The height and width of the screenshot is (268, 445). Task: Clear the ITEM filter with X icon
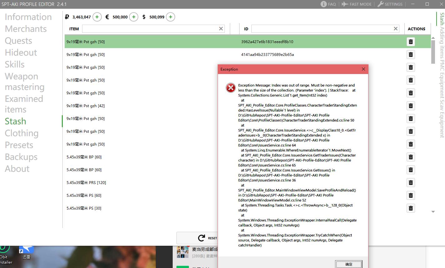click(221, 29)
